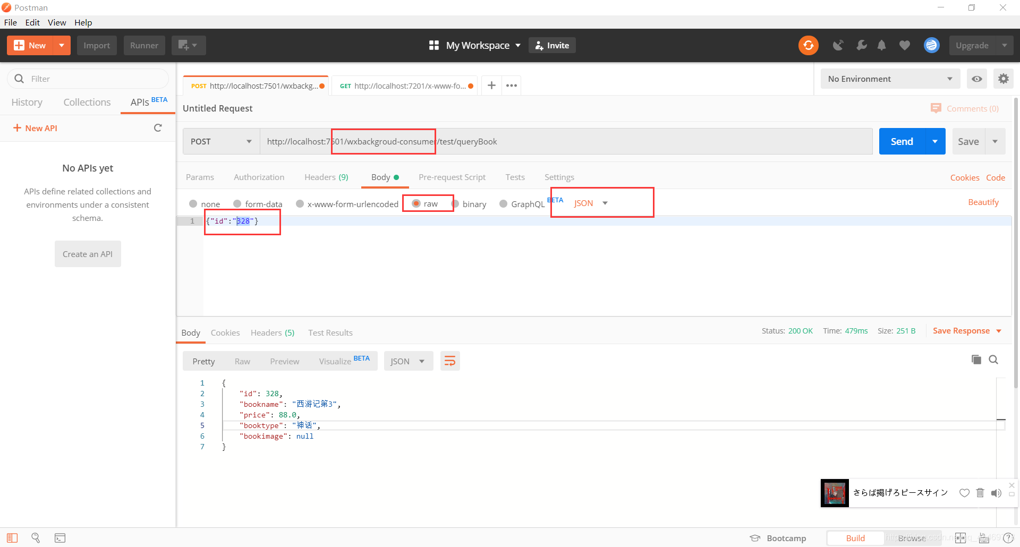Add a new request tab
1020x547 pixels.
(491, 86)
